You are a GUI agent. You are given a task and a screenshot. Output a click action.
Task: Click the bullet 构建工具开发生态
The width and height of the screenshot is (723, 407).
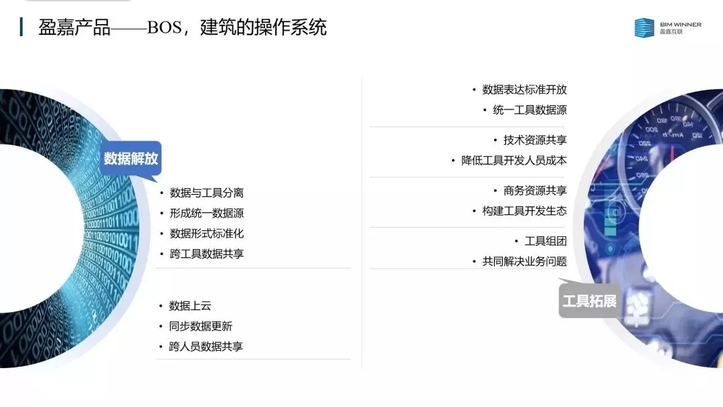coord(524,211)
